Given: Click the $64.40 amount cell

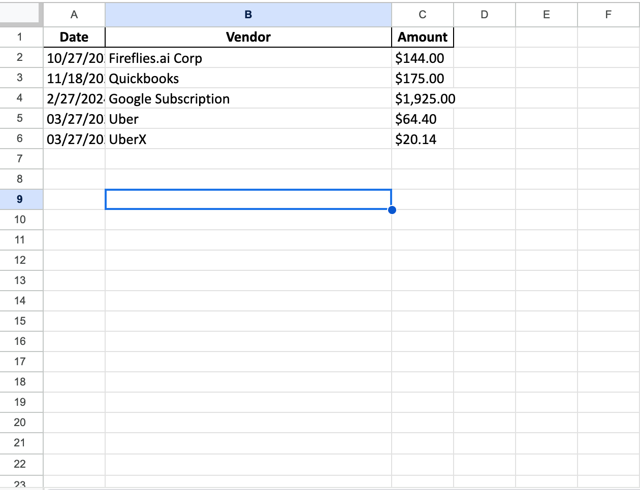Looking at the screenshot, I should [x=423, y=119].
